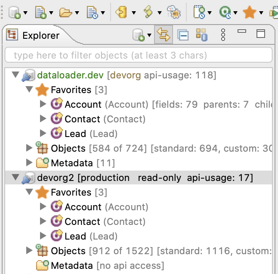Open dropdown arrow beside green query icon

pos(235,12)
